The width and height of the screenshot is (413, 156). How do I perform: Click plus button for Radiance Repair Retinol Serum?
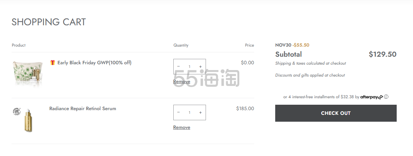201,113
